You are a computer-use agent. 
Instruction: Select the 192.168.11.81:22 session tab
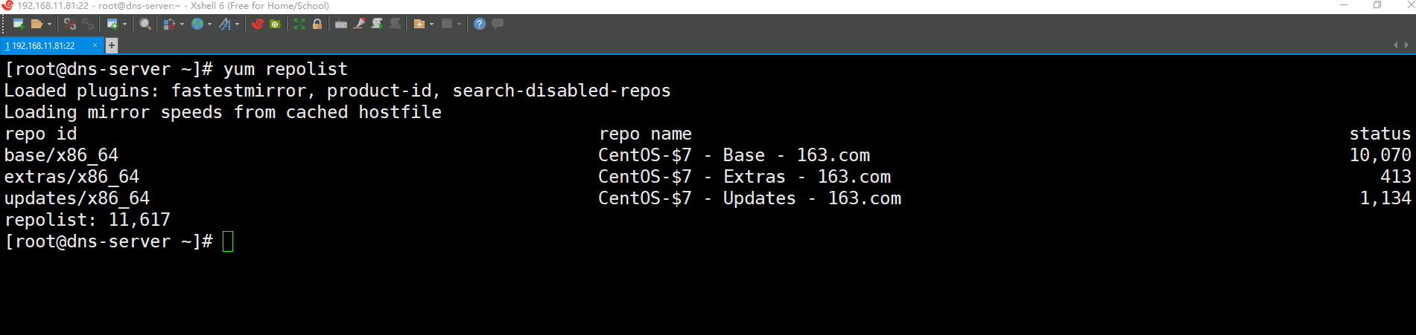pos(45,45)
